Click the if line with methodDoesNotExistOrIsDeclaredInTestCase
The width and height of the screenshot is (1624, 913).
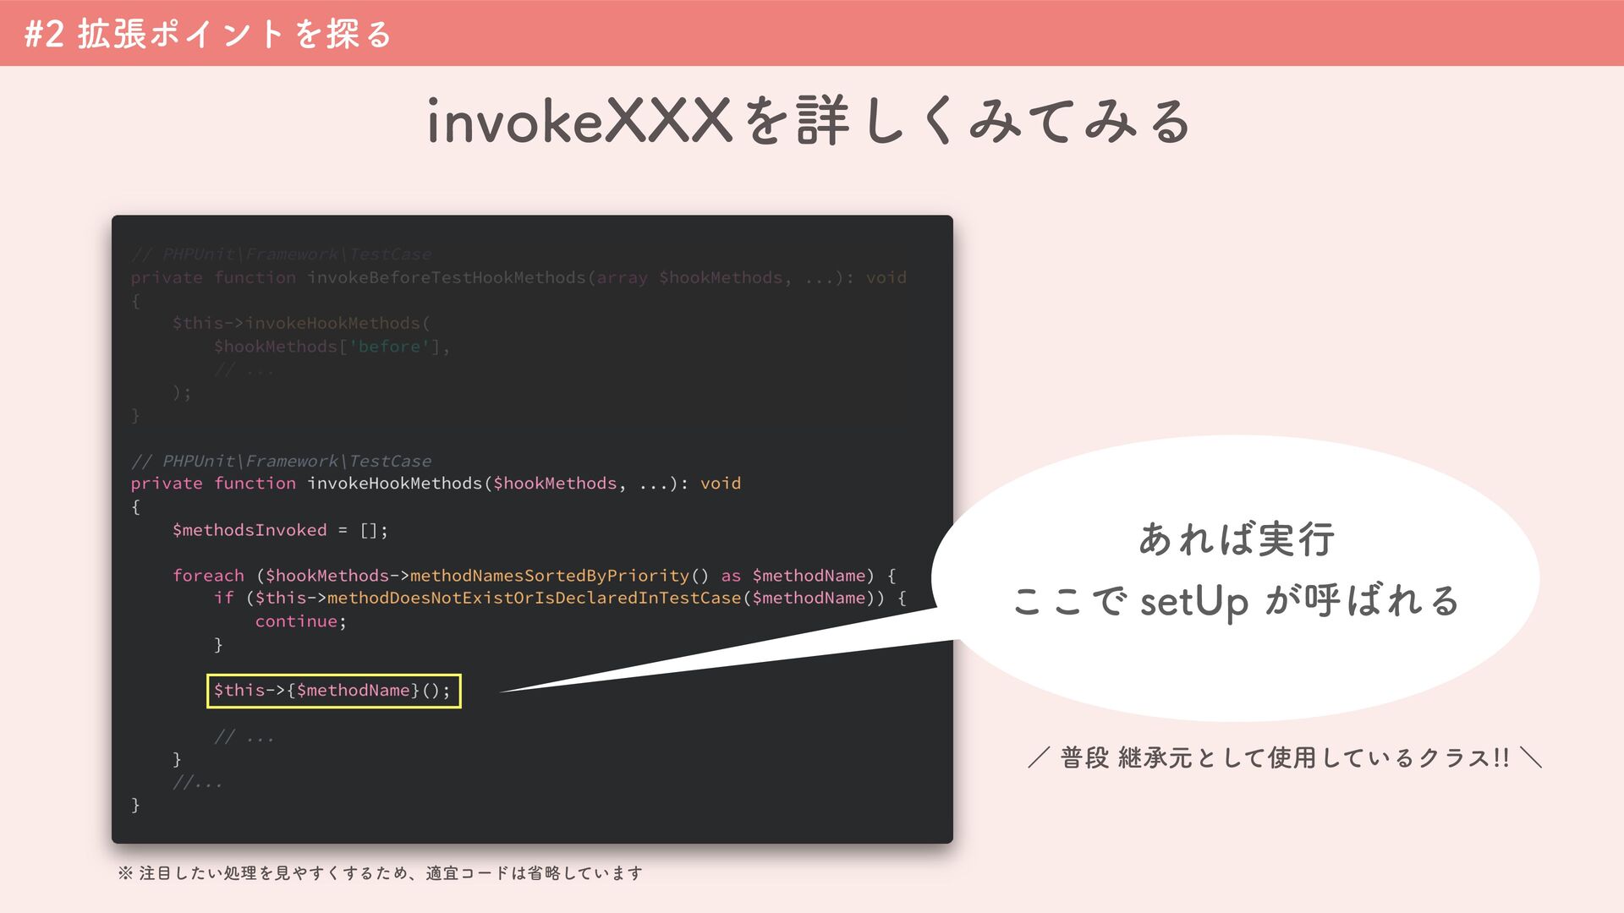coord(560,599)
